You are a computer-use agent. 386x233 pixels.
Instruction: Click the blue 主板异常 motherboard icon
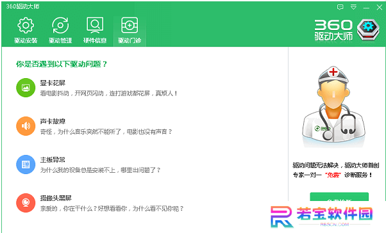pos(26,165)
